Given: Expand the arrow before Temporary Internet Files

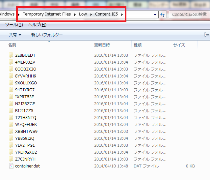Looking at the screenshot, I should coord(19,15).
